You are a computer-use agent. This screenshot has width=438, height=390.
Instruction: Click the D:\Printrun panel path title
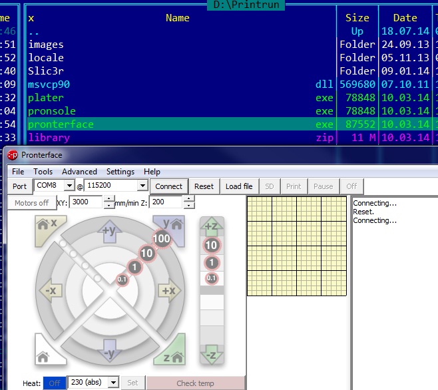coord(246,5)
